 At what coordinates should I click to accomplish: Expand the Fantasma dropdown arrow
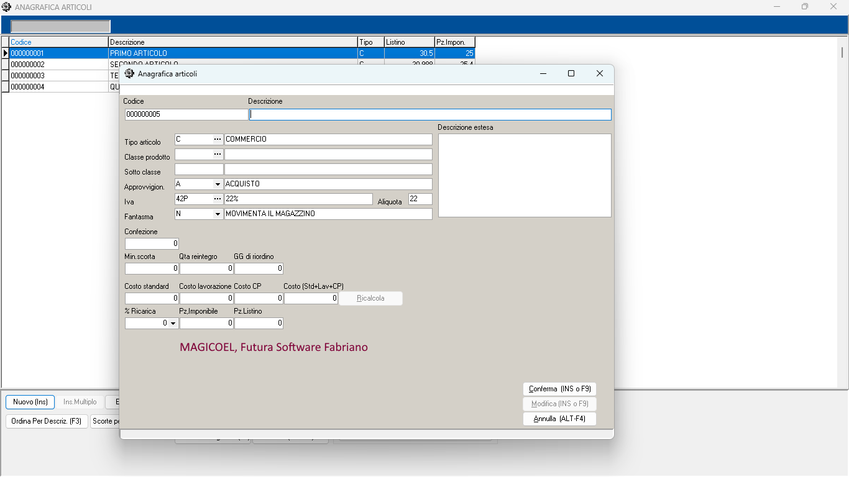218,214
